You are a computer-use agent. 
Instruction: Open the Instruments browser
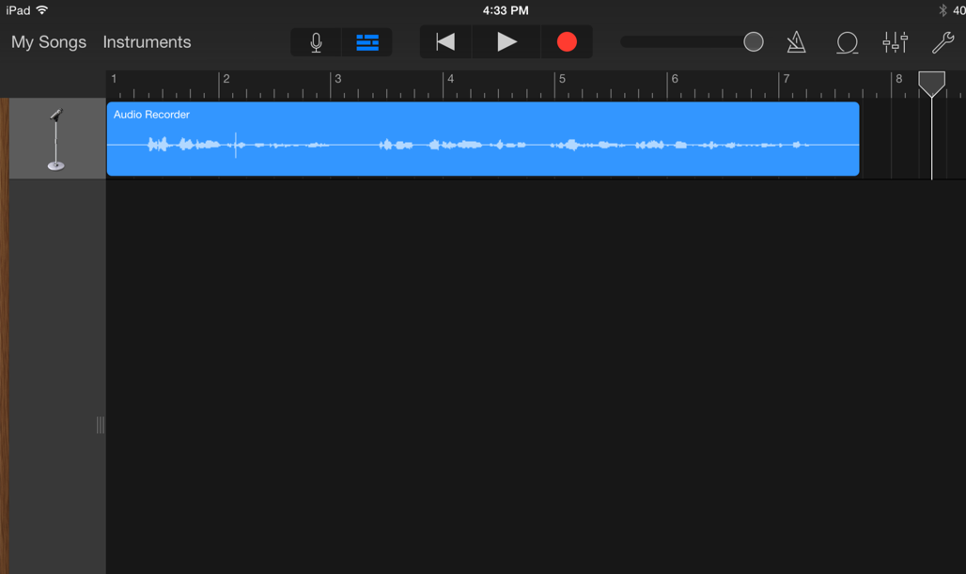point(147,42)
